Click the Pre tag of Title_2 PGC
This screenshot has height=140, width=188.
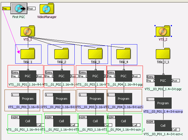click(x=49, y=76)
